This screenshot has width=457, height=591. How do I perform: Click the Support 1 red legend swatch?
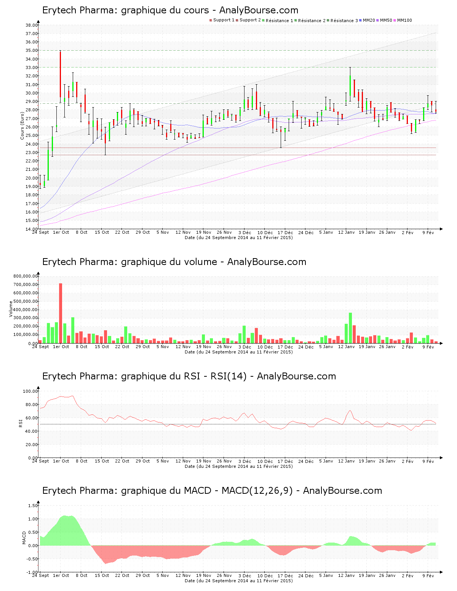(x=211, y=20)
